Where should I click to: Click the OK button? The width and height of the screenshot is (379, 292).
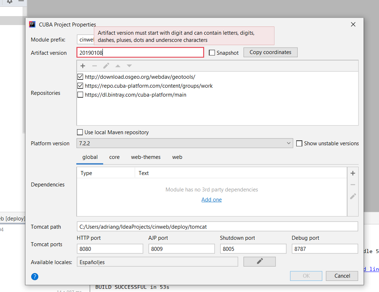pyautogui.click(x=306, y=276)
